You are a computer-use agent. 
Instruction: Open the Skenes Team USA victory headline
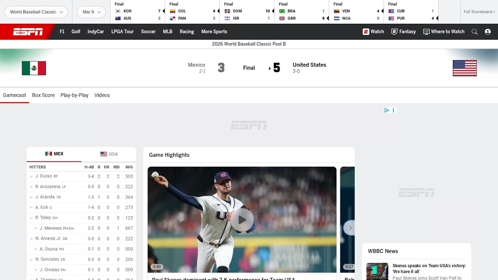click(429, 269)
